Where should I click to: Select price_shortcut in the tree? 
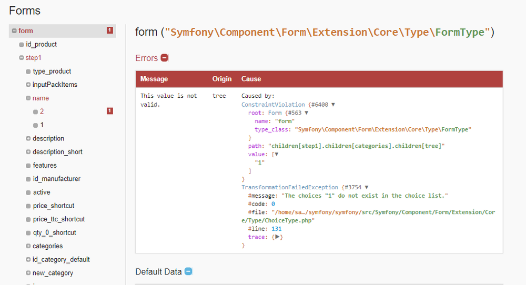tap(54, 206)
